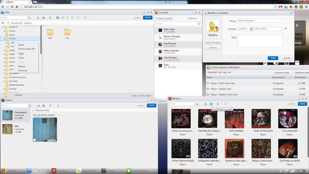309x174 pixels.
Task: Click the paste icon in File toolbar
Action: 78,18
